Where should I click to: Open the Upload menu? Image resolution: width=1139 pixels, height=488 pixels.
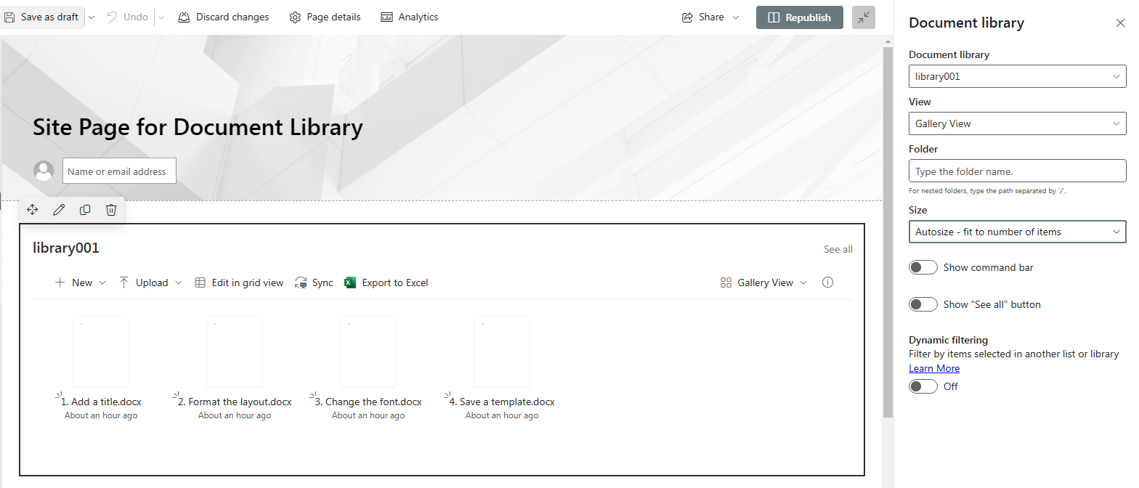[150, 282]
